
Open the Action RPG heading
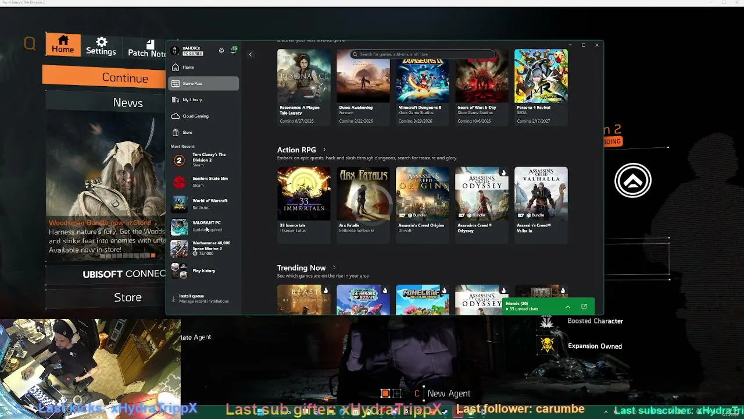click(x=296, y=150)
